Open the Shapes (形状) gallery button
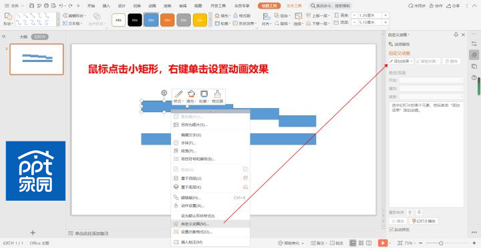 8,19
